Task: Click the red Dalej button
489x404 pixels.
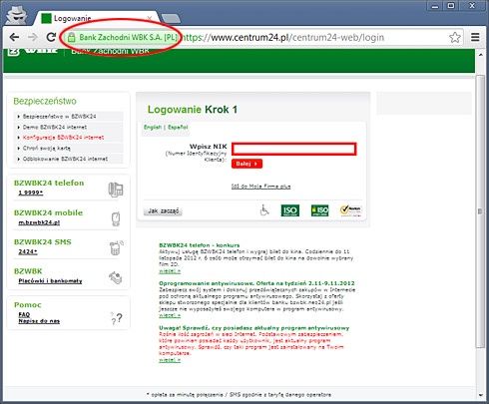Action: point(246,164)
